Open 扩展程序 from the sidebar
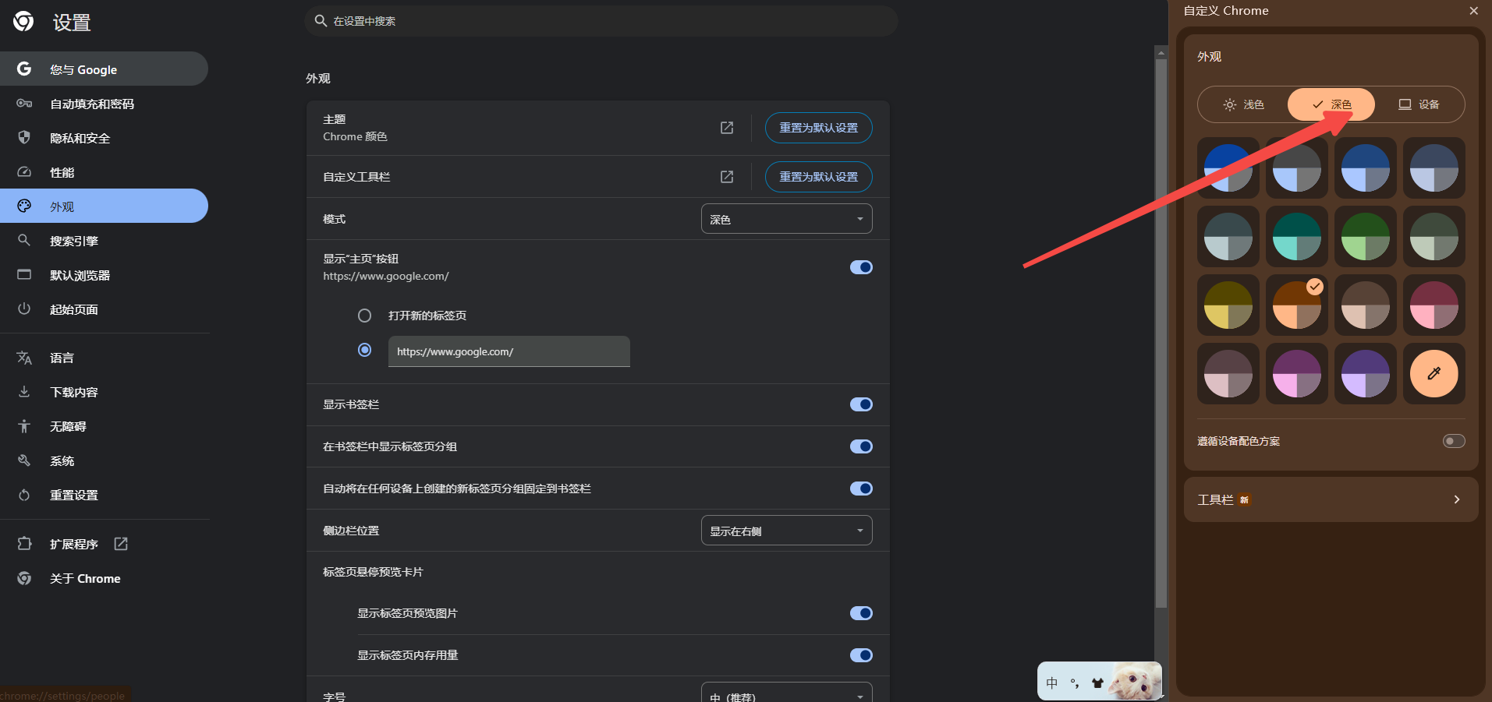 pos(104,544)
